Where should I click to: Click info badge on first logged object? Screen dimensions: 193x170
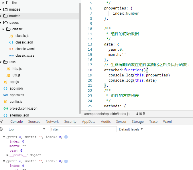66,137
